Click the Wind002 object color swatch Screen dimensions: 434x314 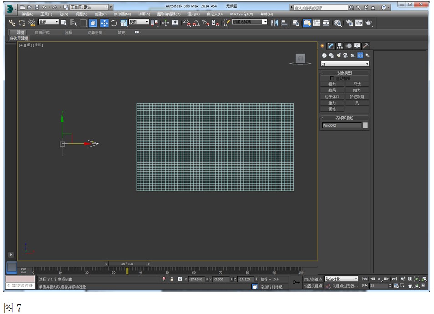(x=365, y=126)
